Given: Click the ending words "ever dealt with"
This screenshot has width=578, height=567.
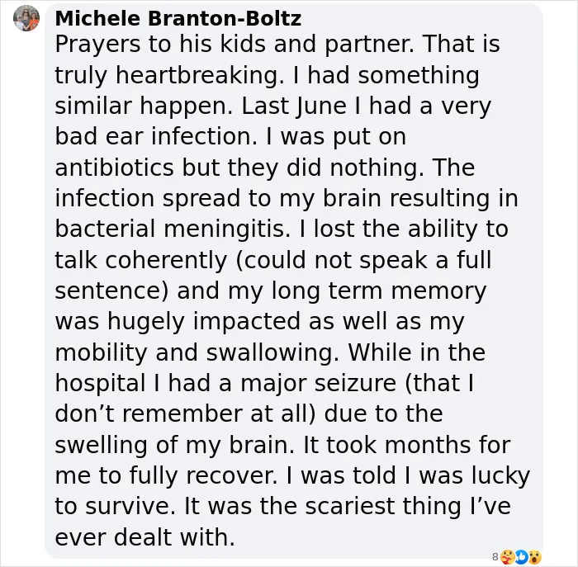Looking at the screenshot, I should [144, 537].
